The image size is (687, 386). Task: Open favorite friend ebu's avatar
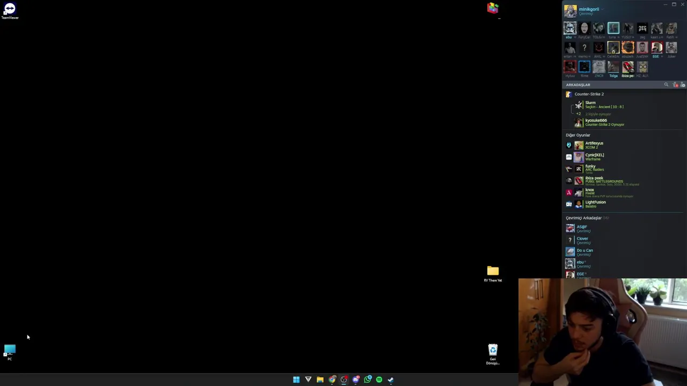click(570, 28)
